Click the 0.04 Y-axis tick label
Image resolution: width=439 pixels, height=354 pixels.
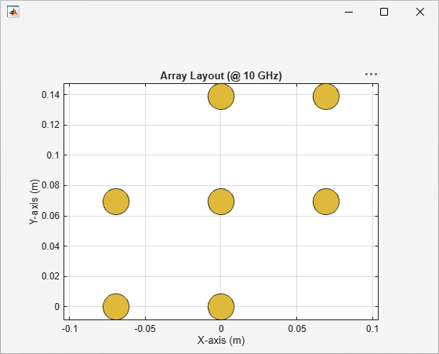pyautogui.click(x=50, y=246)
